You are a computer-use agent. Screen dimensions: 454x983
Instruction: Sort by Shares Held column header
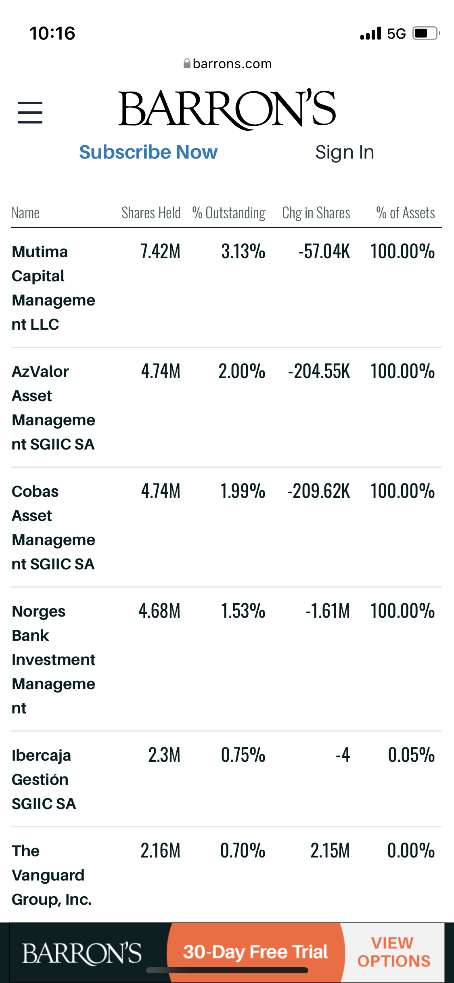[151, 213]
